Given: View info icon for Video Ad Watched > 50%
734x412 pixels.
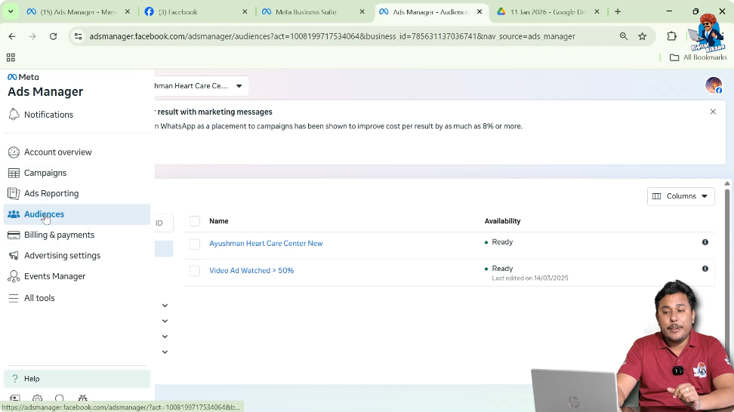Looking at the screenshot, I should coord(705,269).
